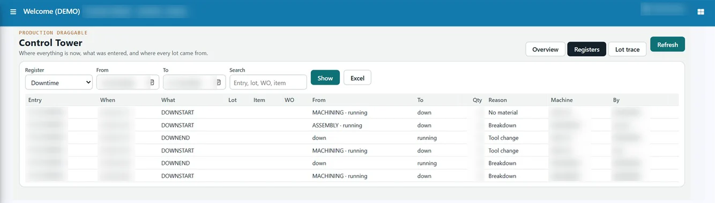Click the What column header
The height and width of the screenshot is (203, 715).
(x=168, y=100)
